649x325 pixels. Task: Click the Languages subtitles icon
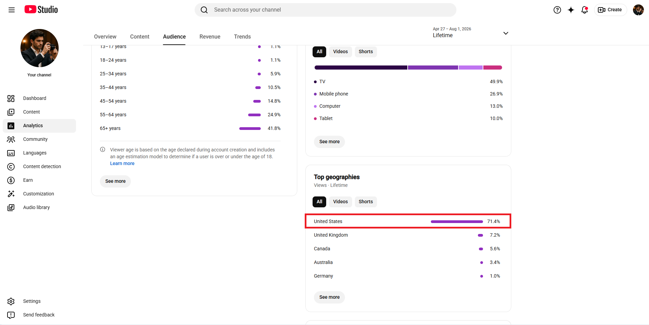[x=11, y=153]
